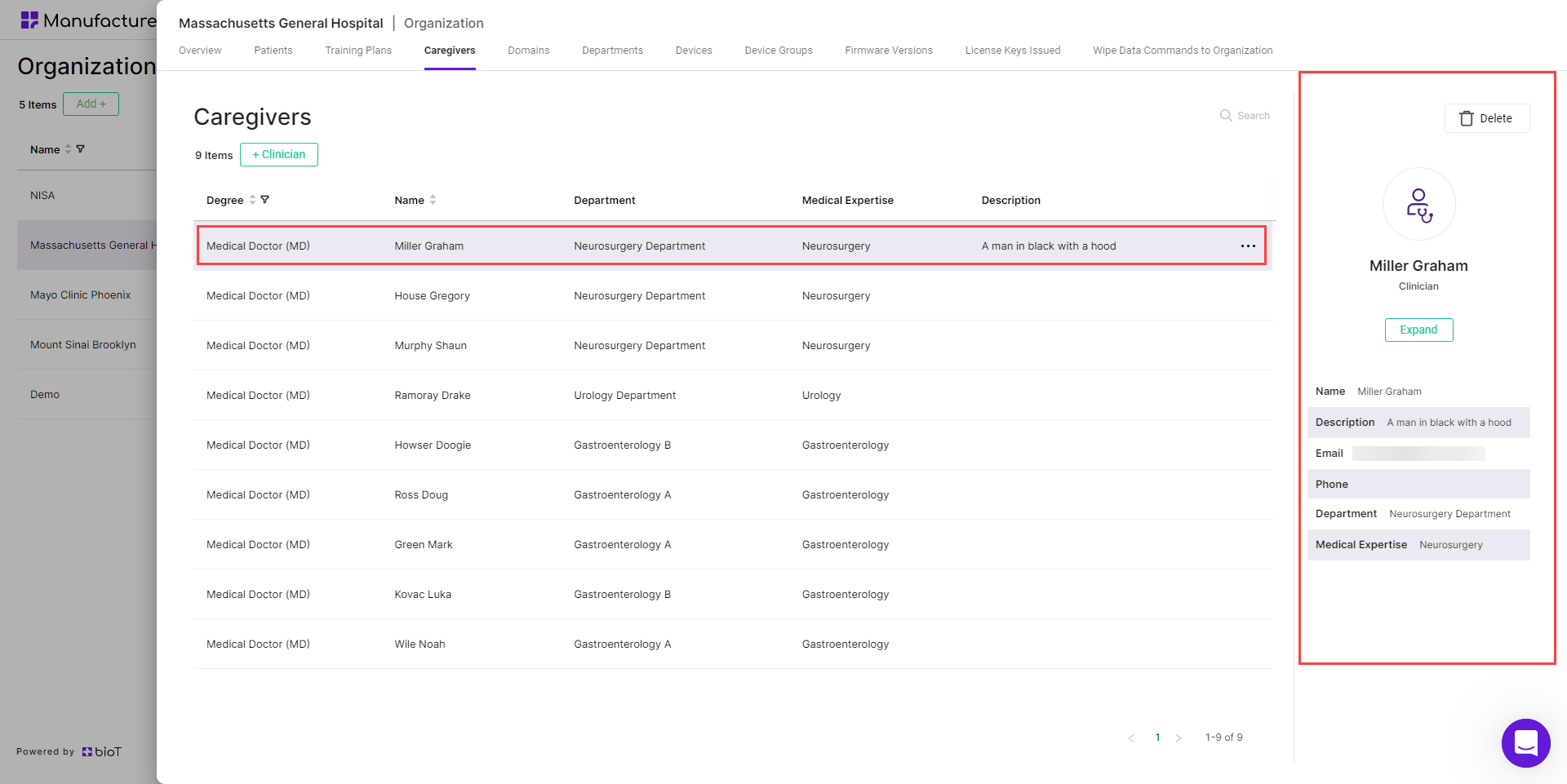
Task: Open the three-dot menu for Miller Graham
Action: click(x=1248, y=246)
